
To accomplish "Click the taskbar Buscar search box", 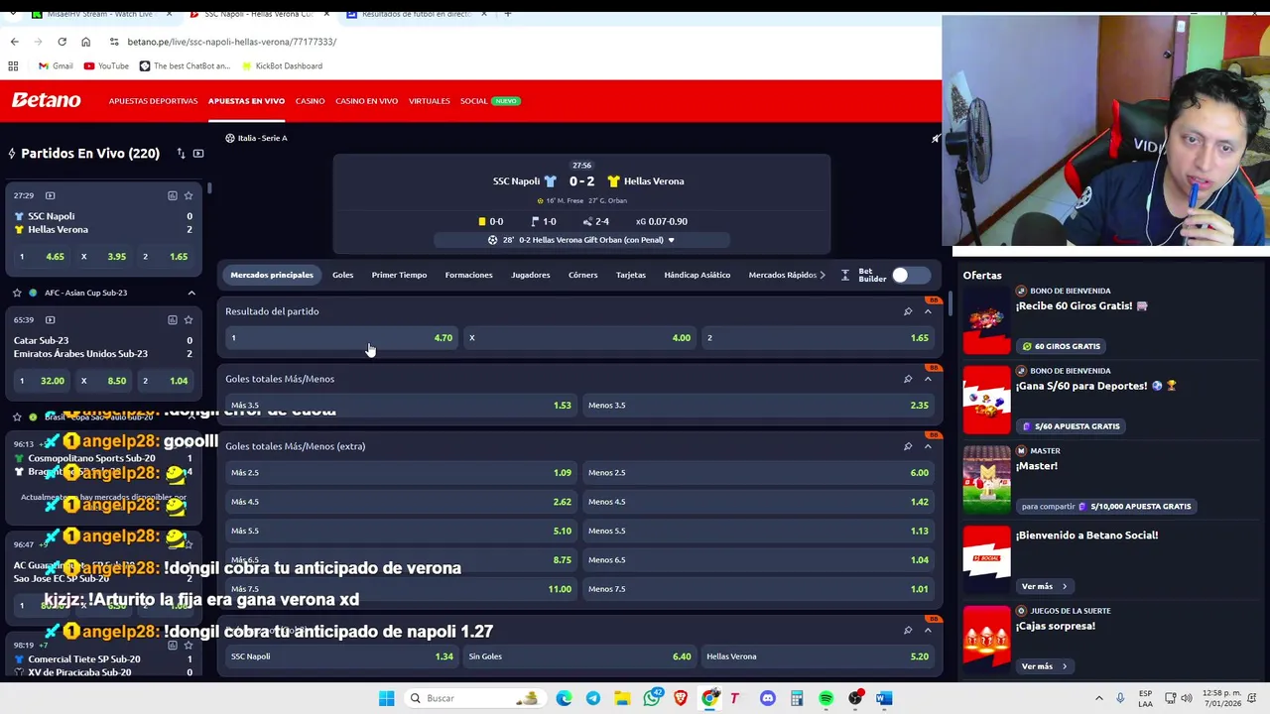I will (474, 698).
